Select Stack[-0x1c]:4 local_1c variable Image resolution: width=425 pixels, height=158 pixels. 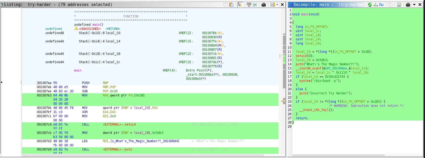pyautogui.click(x=100, y=62)
